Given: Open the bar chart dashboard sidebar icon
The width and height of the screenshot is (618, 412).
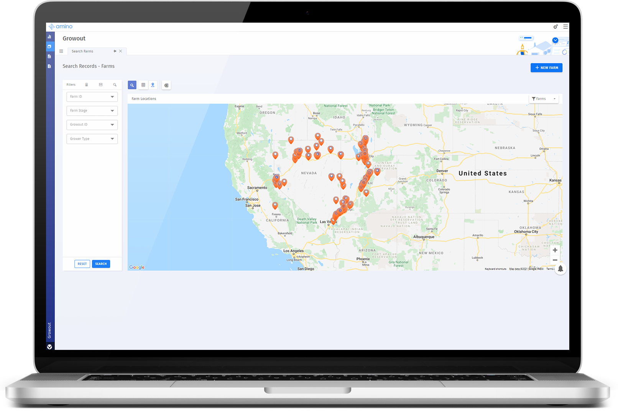Looking at the screenshot, I should pyautogui.click(x=49, y=37).
